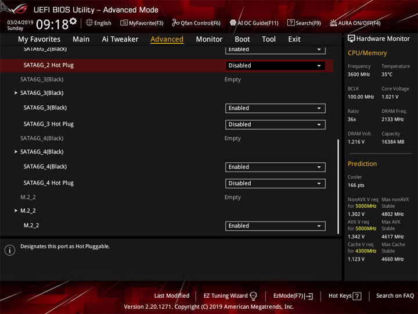The image size is (418, 314).
Task: Click the EzMode exit arrow icon
Action: click(309, 296)
